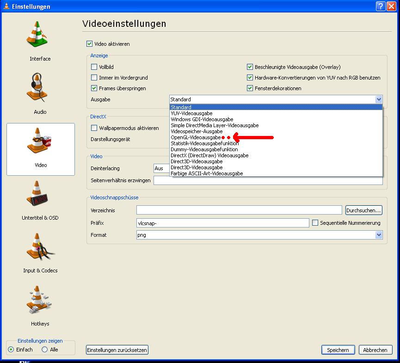The width and height of the screenshot is (400, 363).
Task: Choose Windows GDI-Videoausgabe option
Action: [x=276, y=119]
